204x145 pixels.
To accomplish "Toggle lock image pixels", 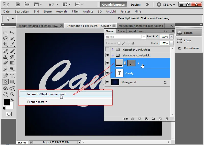I will point(124,43).
